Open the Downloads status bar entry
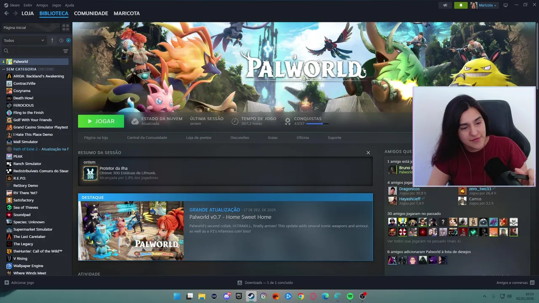The image size is (539, 303). point(265,283)
